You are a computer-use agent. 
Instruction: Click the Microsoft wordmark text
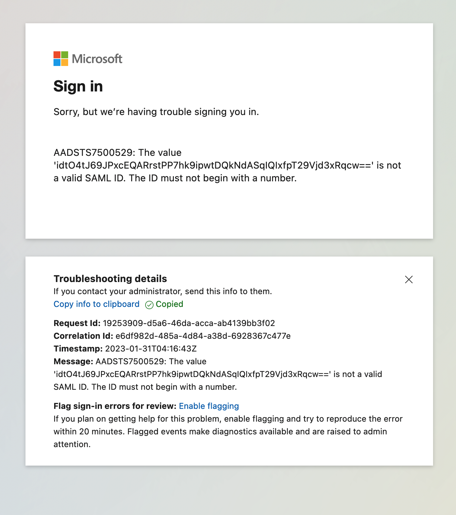point(96,59)
